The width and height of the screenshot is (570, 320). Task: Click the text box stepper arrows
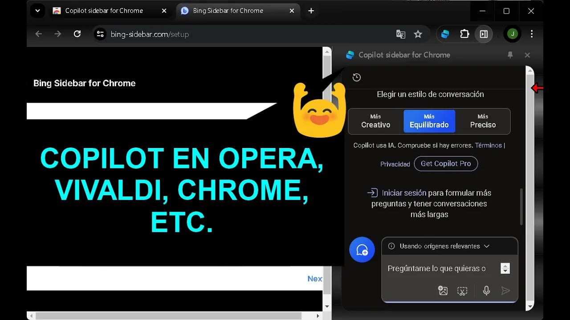click(505, 268)
